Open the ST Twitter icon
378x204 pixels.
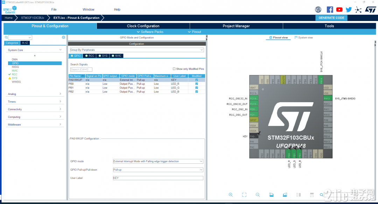(x=349, y=10)
